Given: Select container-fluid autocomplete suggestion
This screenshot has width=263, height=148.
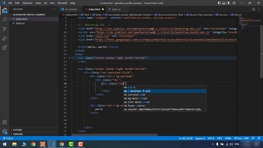Looking at the screenshot, I should [165, 91].
